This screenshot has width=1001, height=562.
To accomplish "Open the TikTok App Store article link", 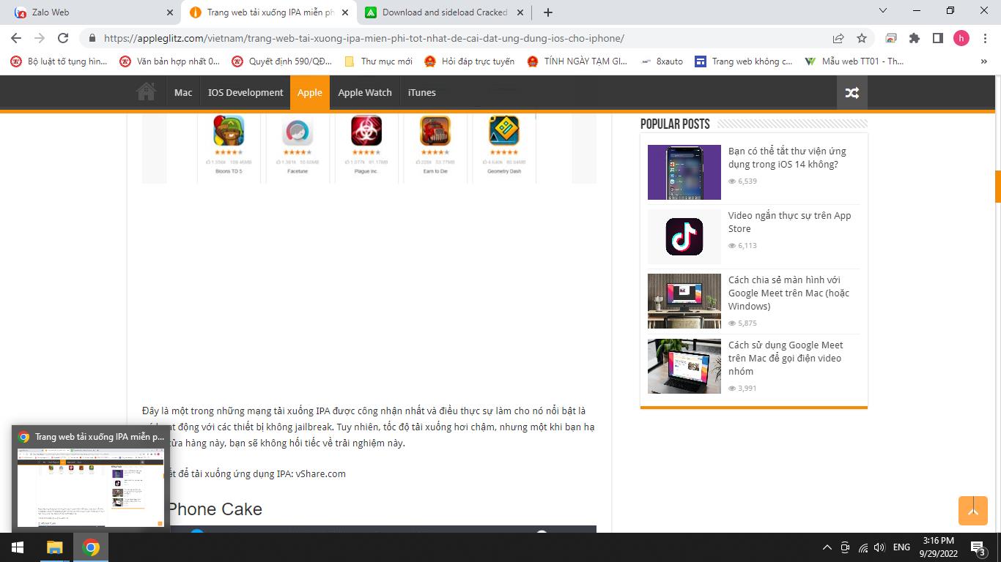I will coord(789,222).
